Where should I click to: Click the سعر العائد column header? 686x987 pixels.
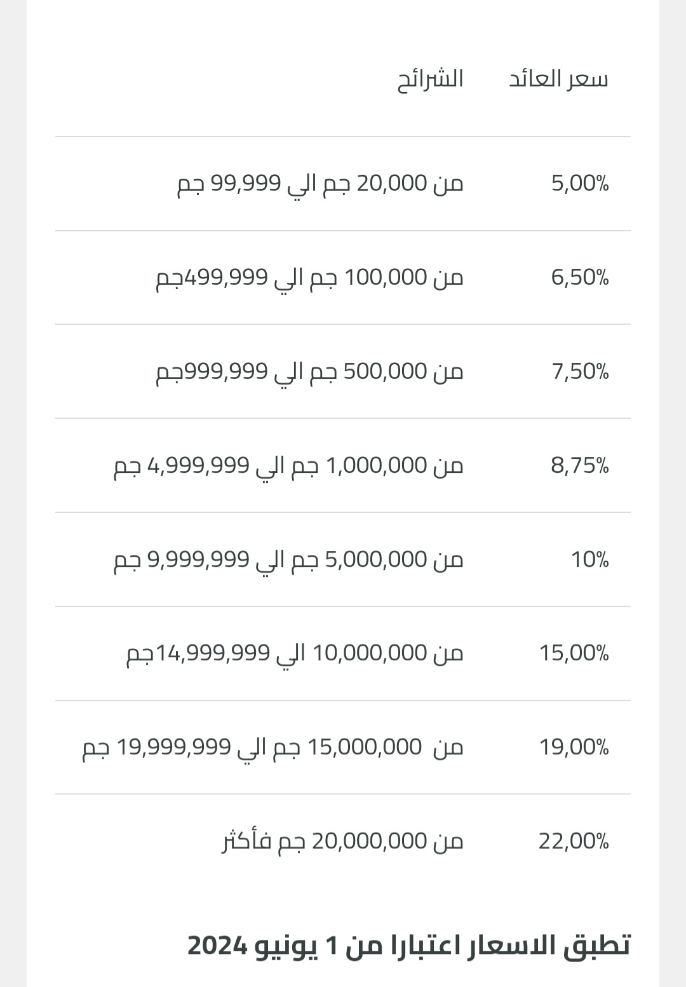[558, 79]
